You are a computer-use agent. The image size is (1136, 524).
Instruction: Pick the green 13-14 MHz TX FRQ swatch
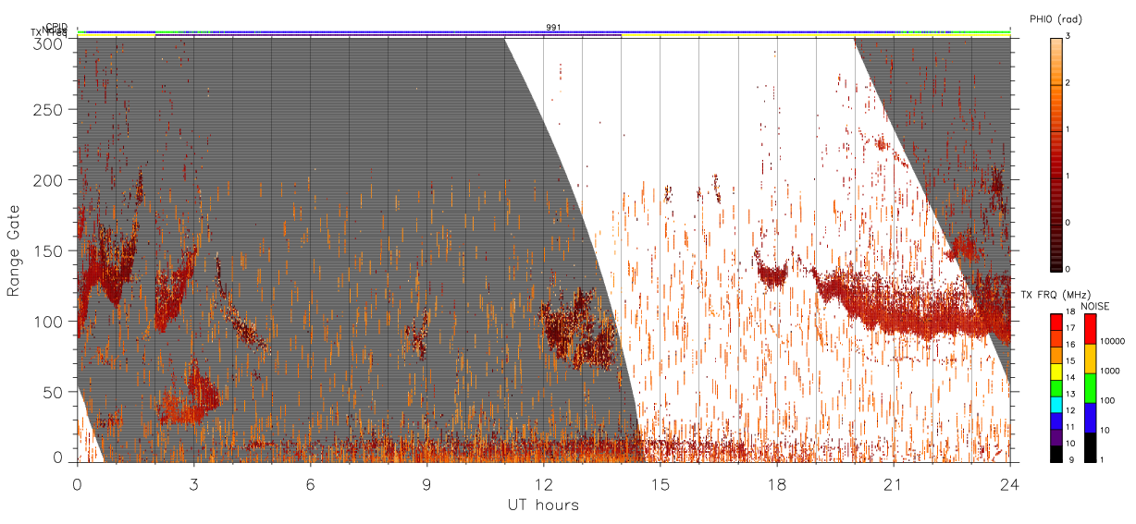tap(1056, 387)
